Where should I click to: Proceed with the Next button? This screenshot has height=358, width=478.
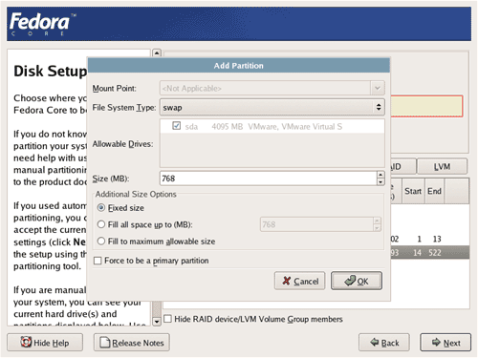(445, 343)
